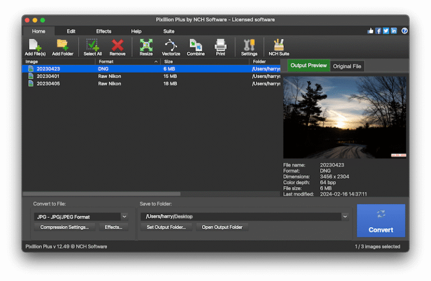Screen dimensions: 431x281
Task: Click the thumbs-up like icon
Action: point(370,31)
